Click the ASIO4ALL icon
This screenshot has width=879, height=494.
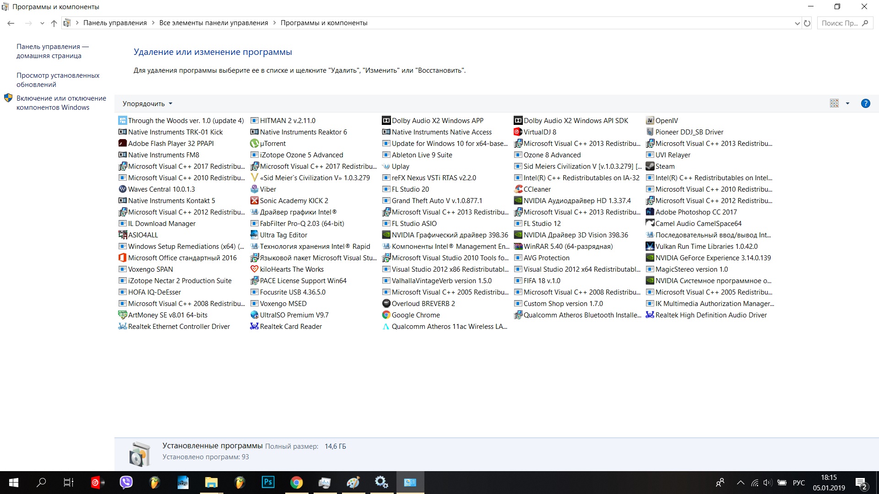pos(123,235)
